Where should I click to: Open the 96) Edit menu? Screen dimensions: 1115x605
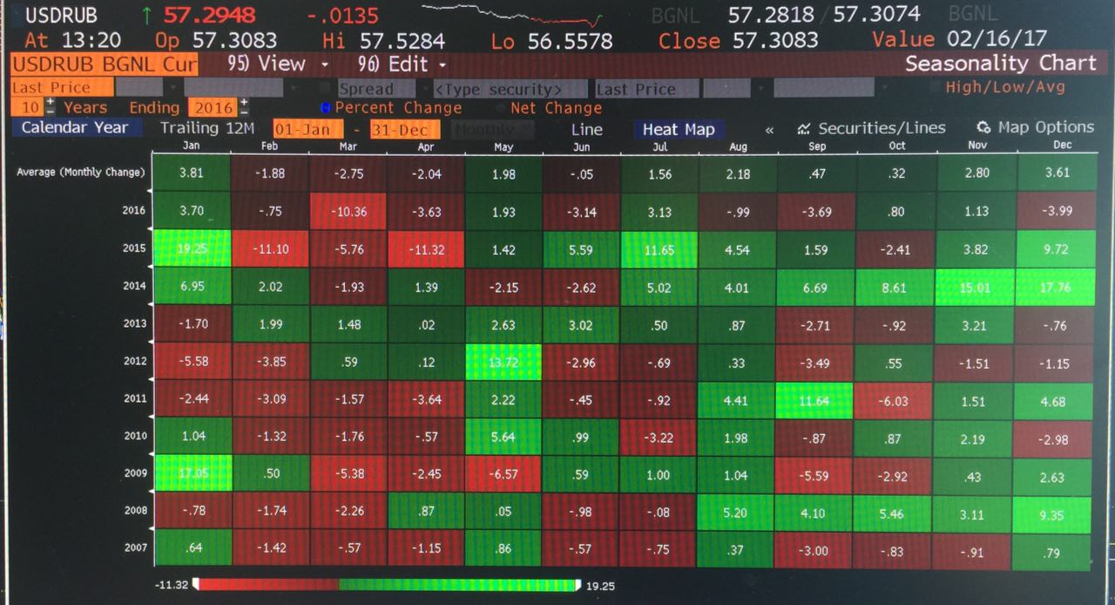coord(402,65)
